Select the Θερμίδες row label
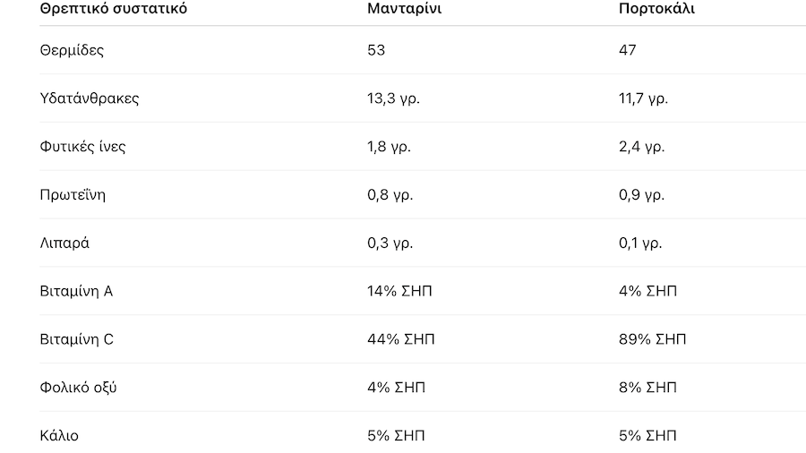Viewport: 806px width, 453px height. pos(72,50)
